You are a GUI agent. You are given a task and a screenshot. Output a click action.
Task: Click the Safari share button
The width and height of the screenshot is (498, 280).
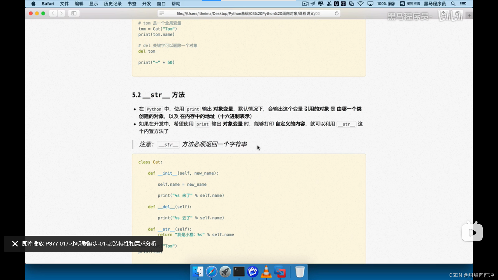tap(443, 13)
